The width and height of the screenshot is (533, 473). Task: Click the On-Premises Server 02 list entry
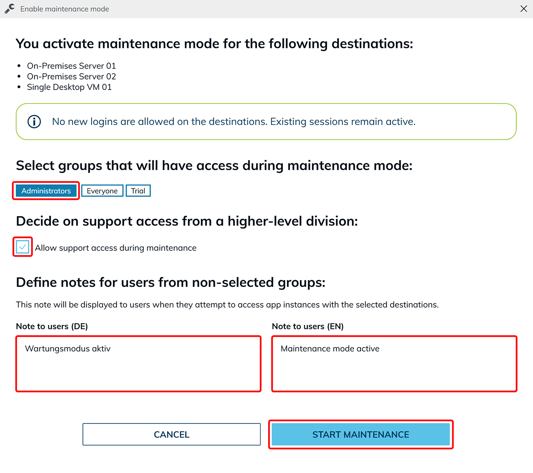click(x=71, y=77)
